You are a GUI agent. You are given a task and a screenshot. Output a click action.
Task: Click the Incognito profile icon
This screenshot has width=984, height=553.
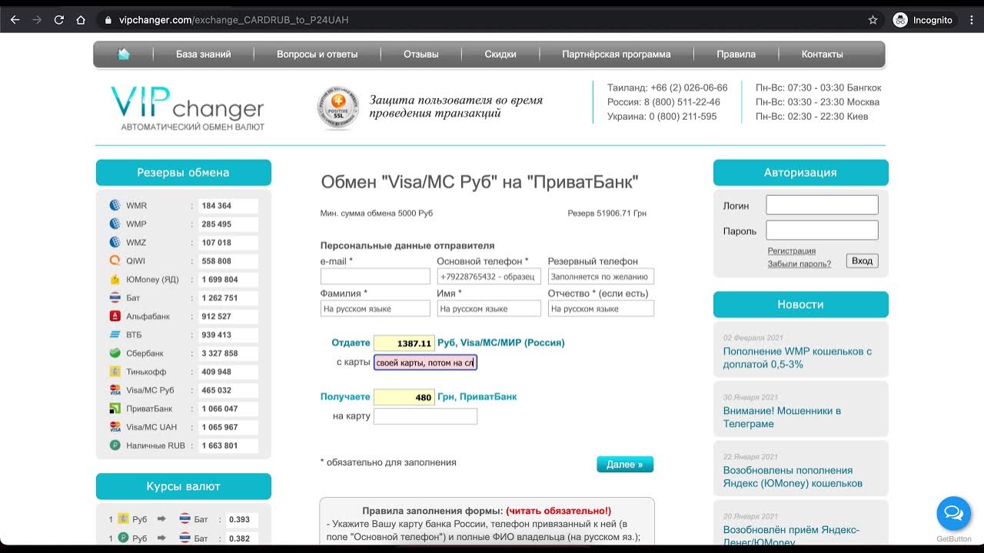point(900,20)
